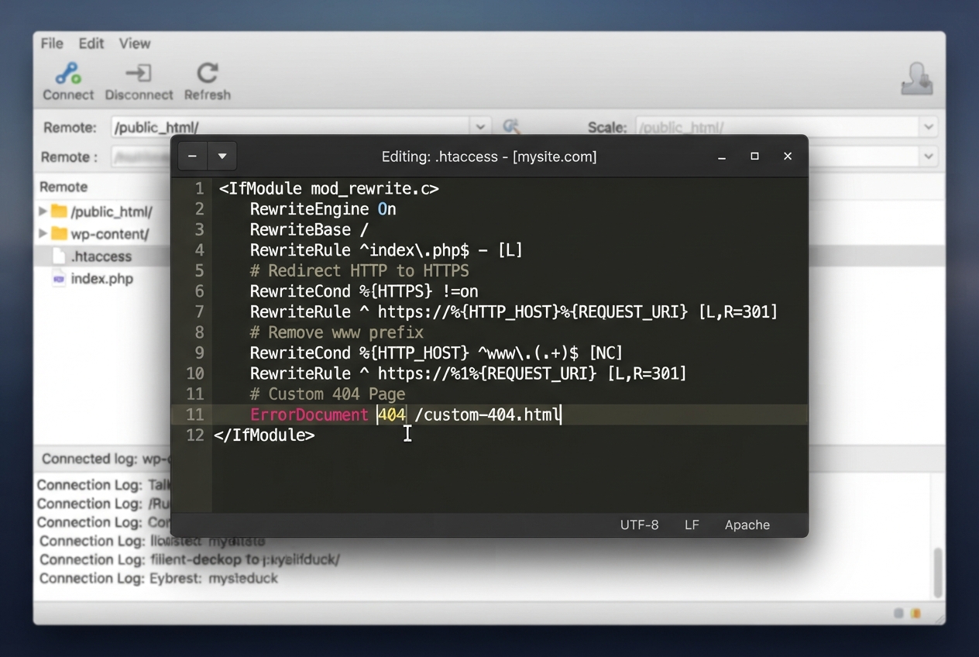Click the 'RewriteEngine On' line

point(323,209)
